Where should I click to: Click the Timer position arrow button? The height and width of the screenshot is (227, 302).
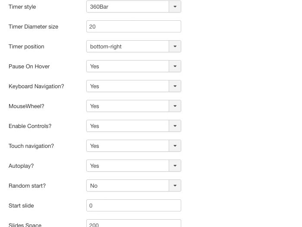175,46
